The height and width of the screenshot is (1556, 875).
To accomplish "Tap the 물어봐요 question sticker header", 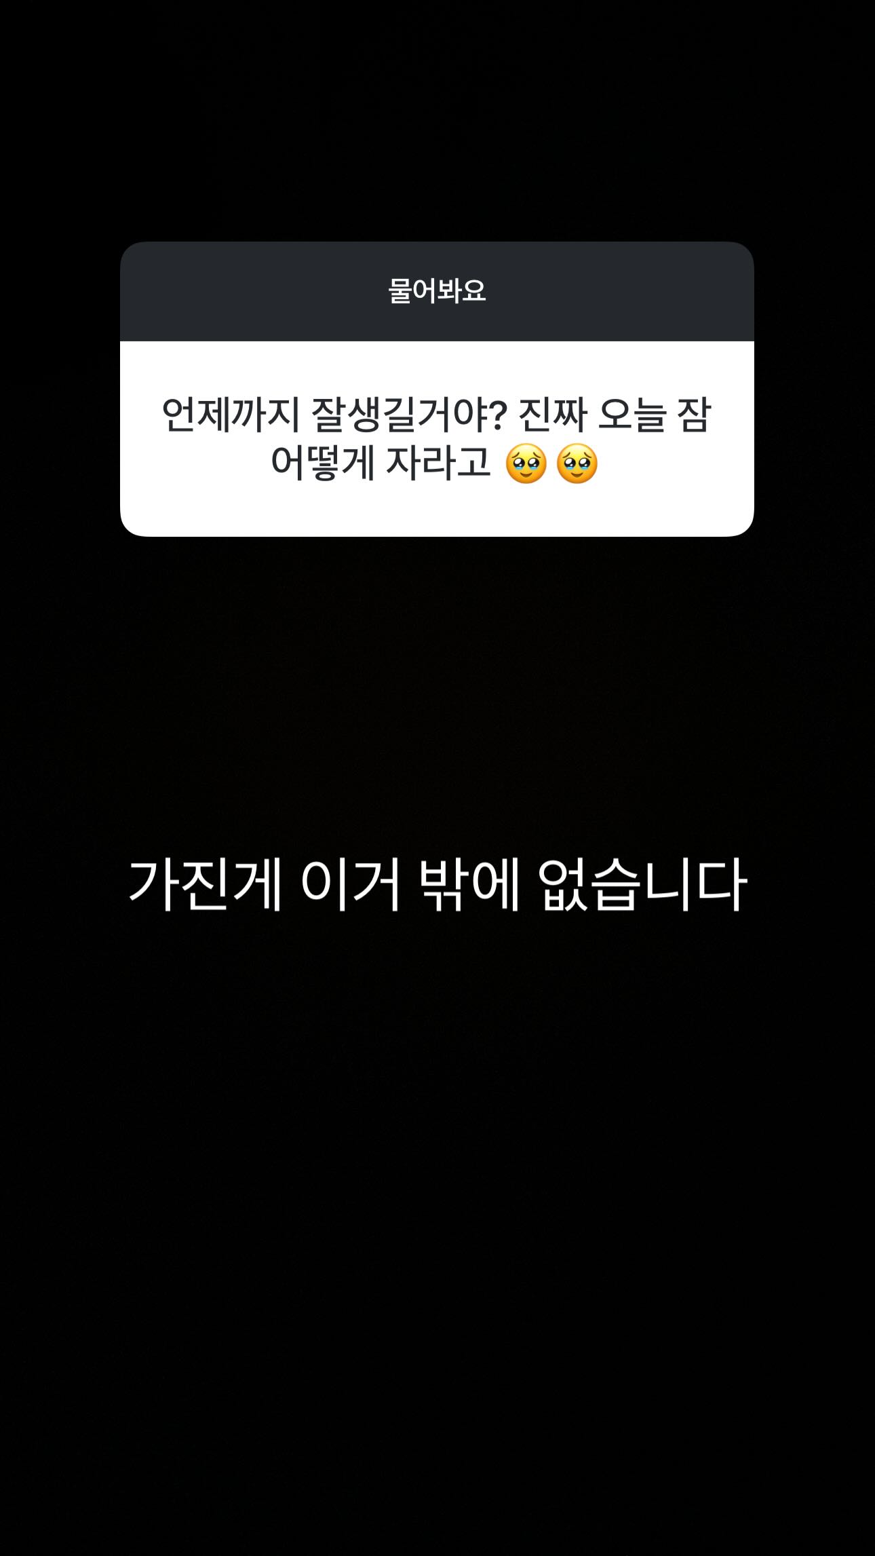I will tap(437, 291).
